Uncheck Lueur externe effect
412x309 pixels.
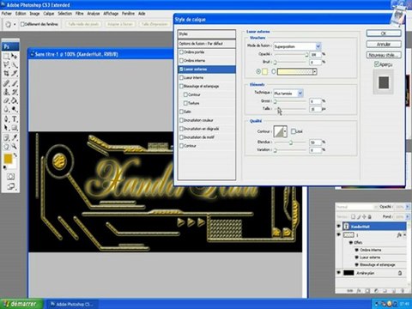(x=181, y=69)
